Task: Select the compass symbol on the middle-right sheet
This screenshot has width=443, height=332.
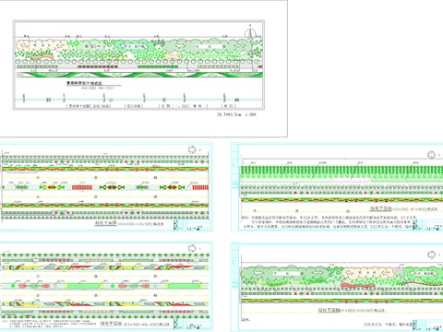Action: (431, 155)
